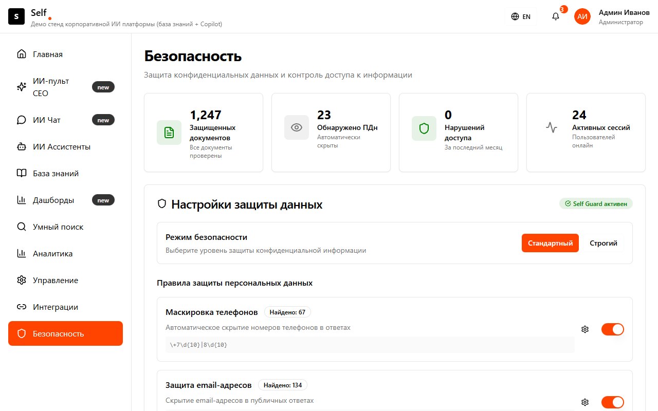The height and width of the screenshot is (411, 658).
Task: Open ИИ Ассистенты menu item
Action: click(x=65, y=146)
